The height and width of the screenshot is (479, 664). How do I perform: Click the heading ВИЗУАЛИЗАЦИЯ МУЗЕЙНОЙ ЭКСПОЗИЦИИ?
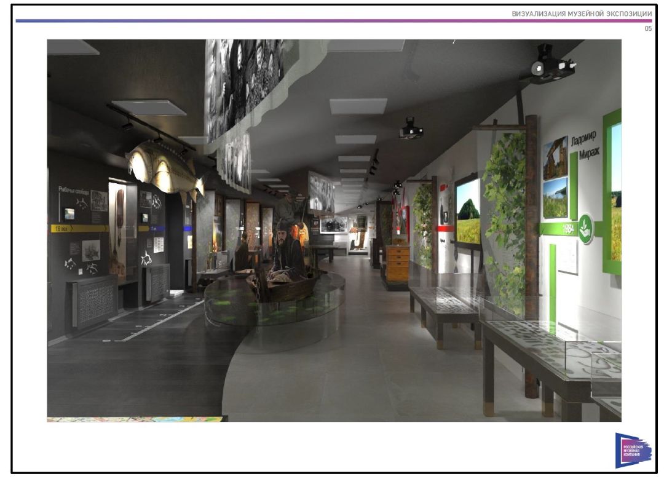click(582, 14)
